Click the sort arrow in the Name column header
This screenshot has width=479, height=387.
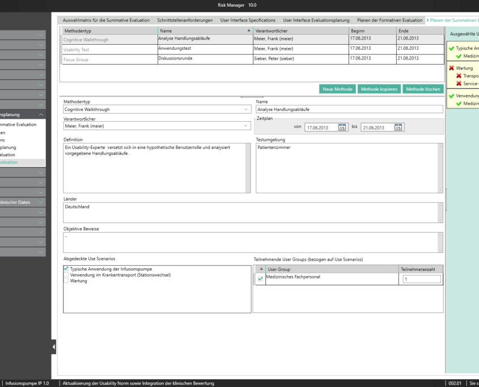pyautogui.click(x=248, y=30)
